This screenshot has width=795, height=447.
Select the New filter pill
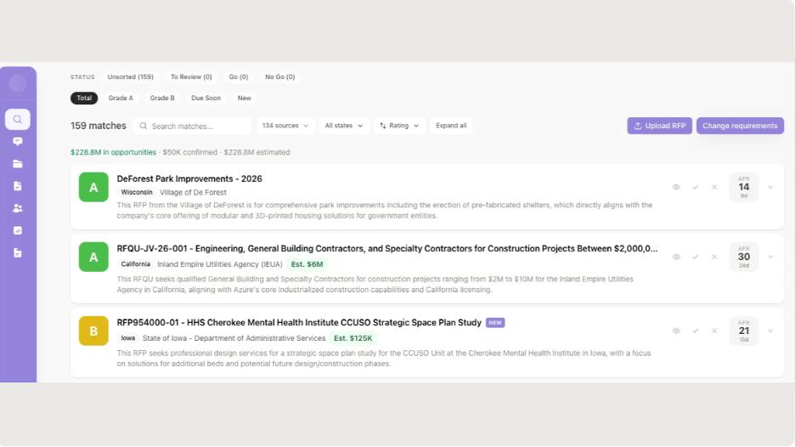point(245,98)
